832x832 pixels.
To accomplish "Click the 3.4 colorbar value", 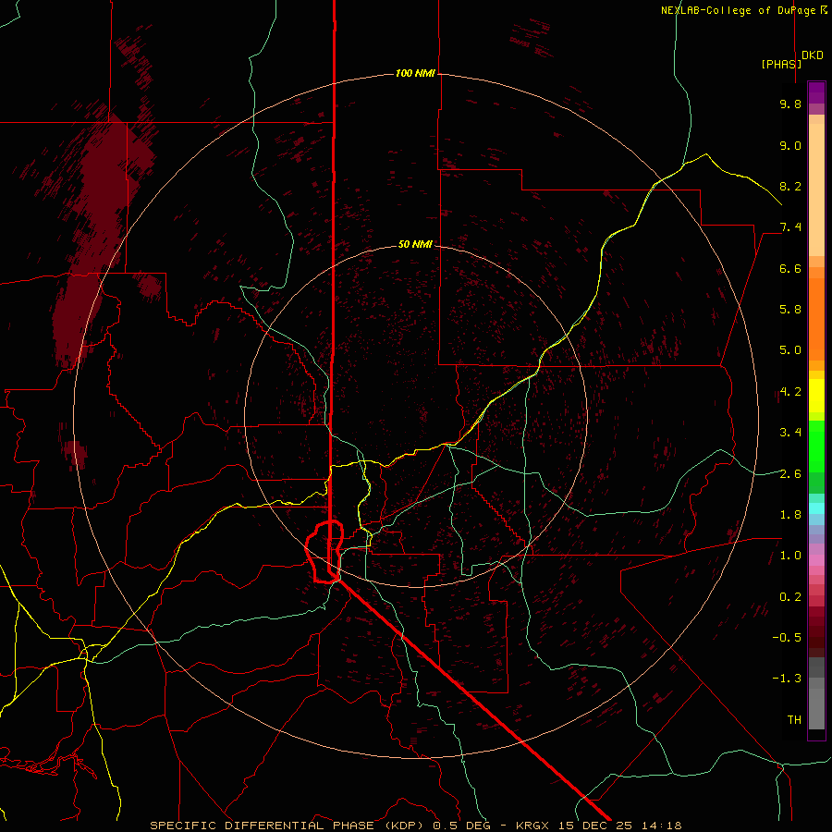I will pyautogui.click(x=790, y=433).
